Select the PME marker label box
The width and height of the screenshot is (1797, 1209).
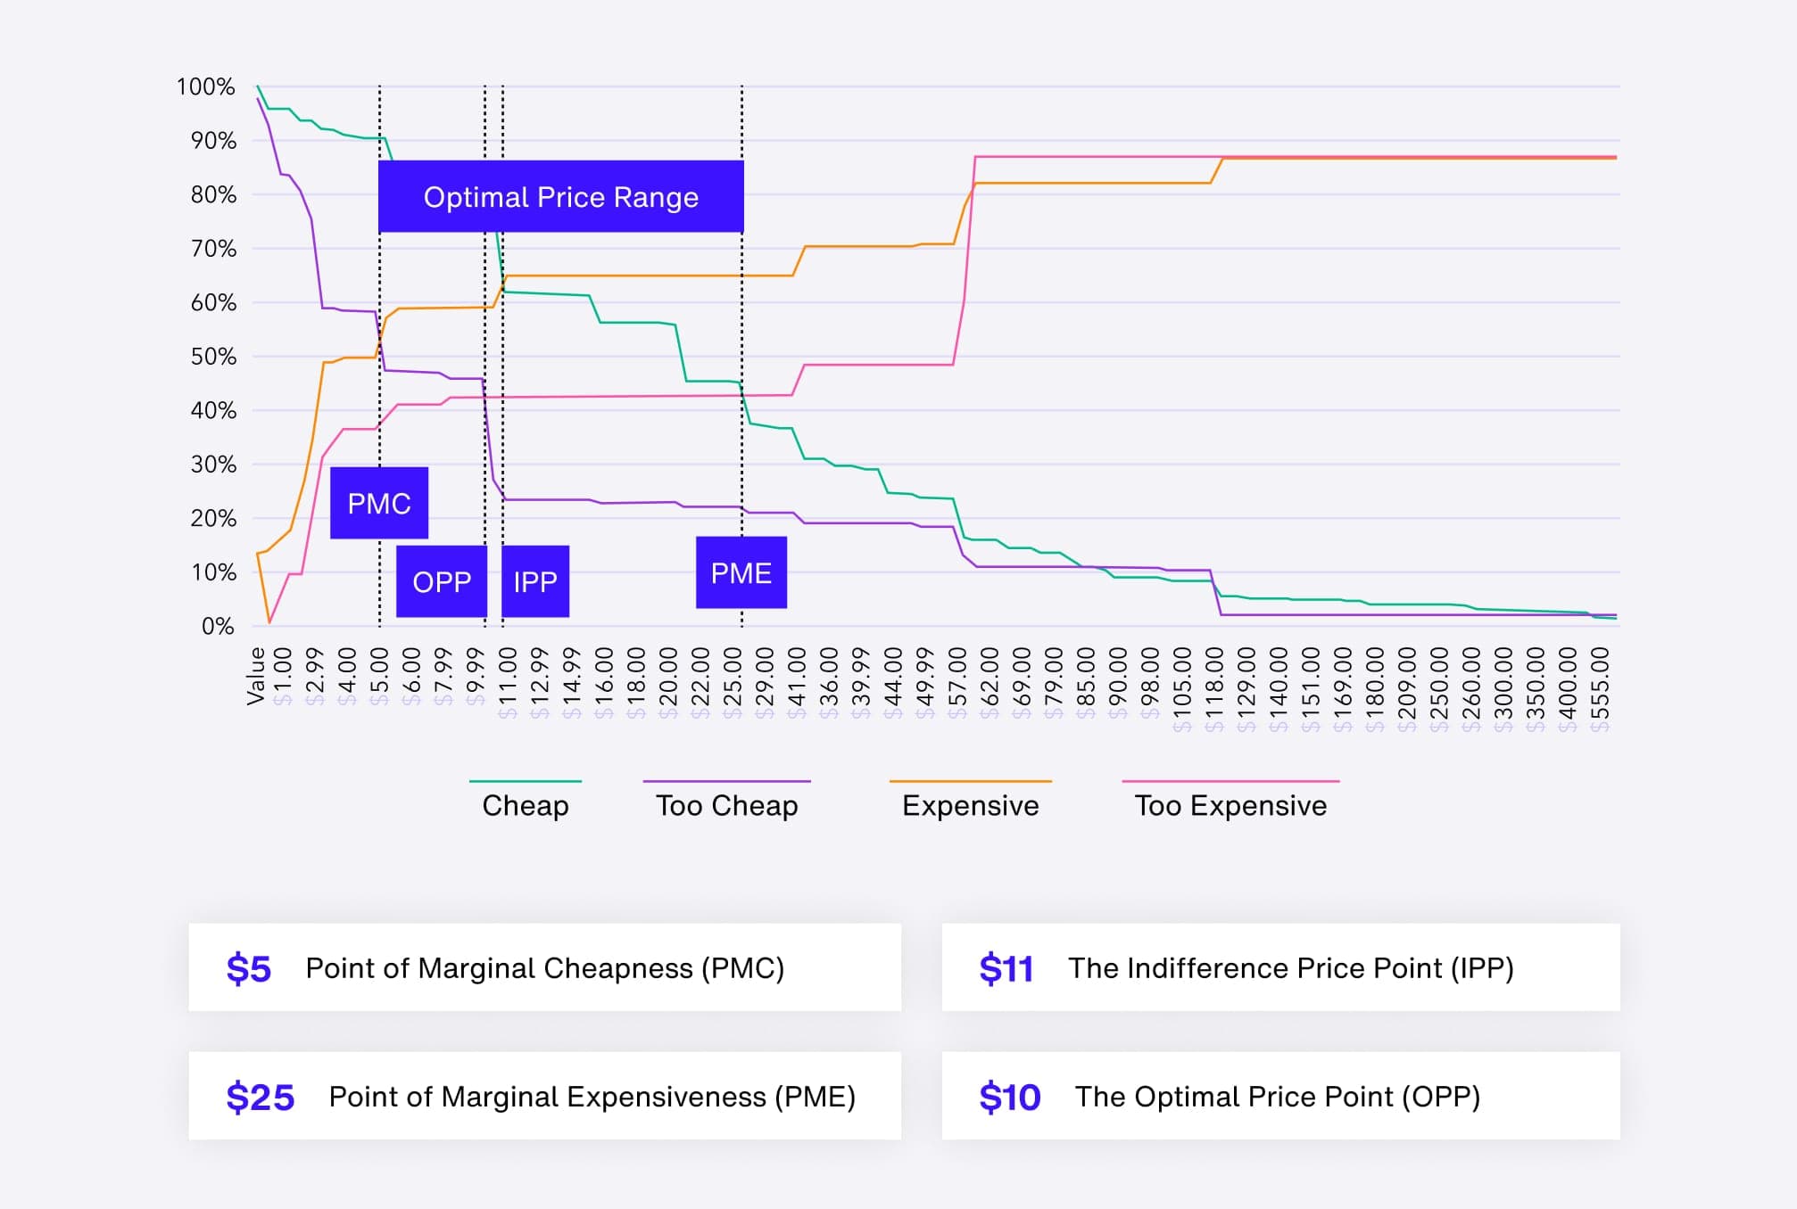tap(741, 572)
